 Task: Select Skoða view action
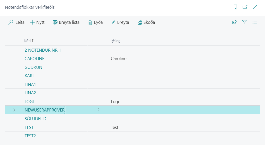pos(146,22)
